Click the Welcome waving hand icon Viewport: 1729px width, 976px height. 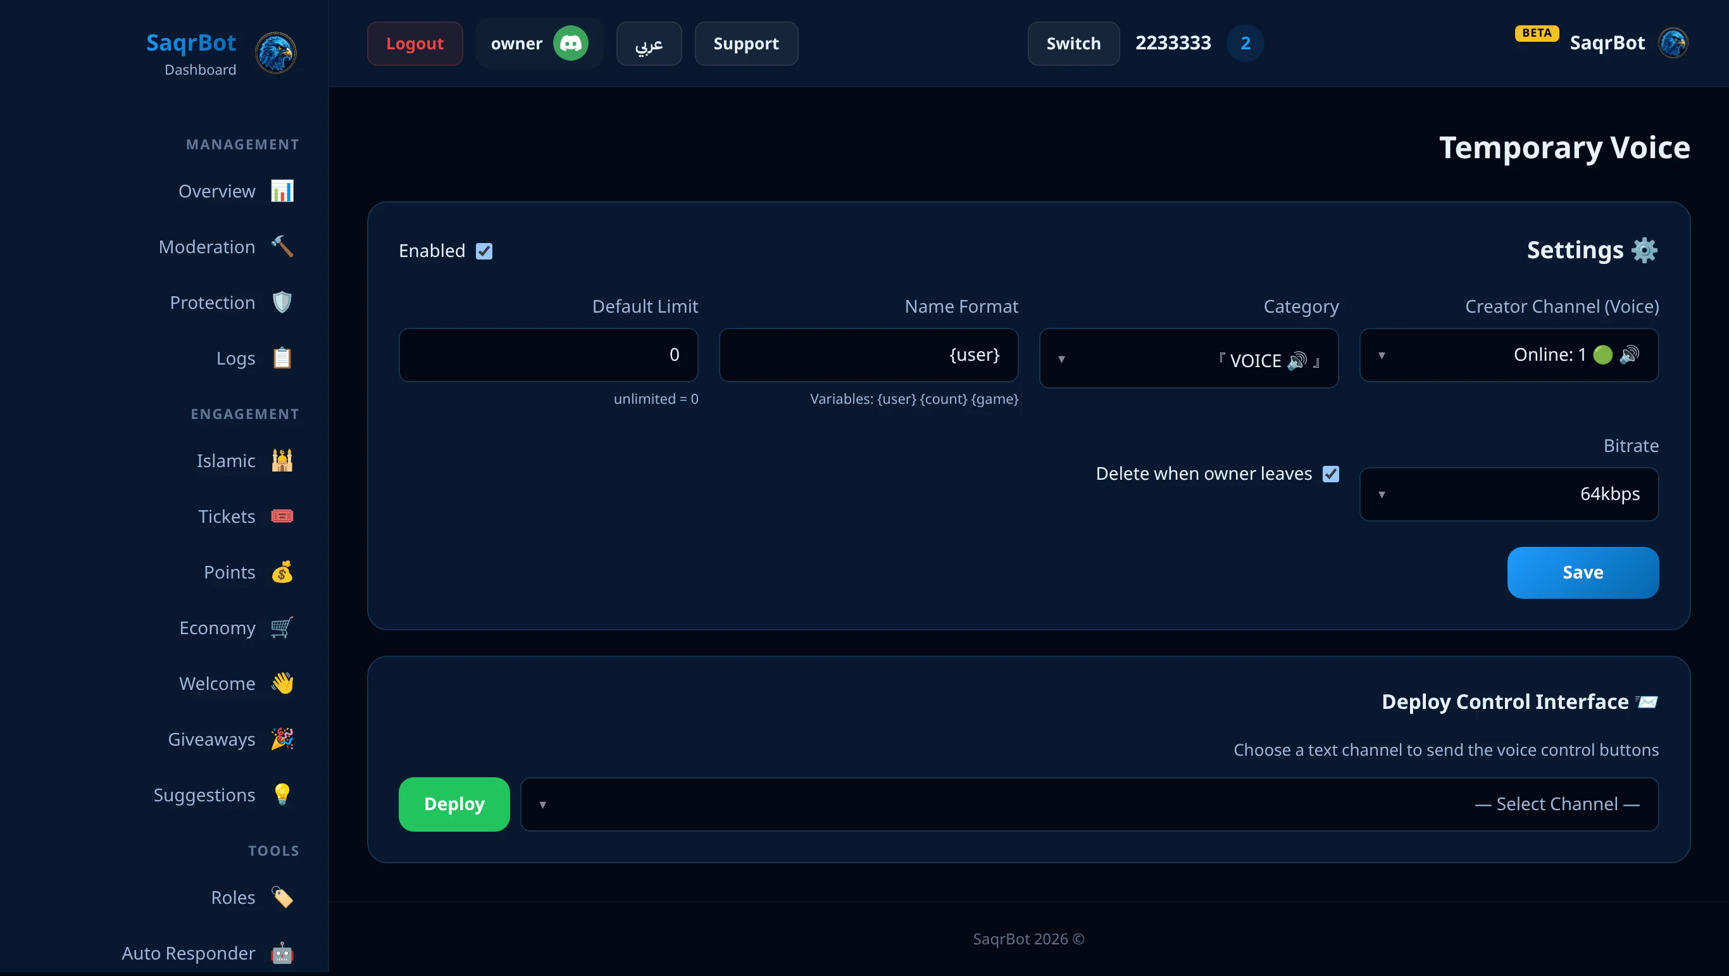[282, 684]
